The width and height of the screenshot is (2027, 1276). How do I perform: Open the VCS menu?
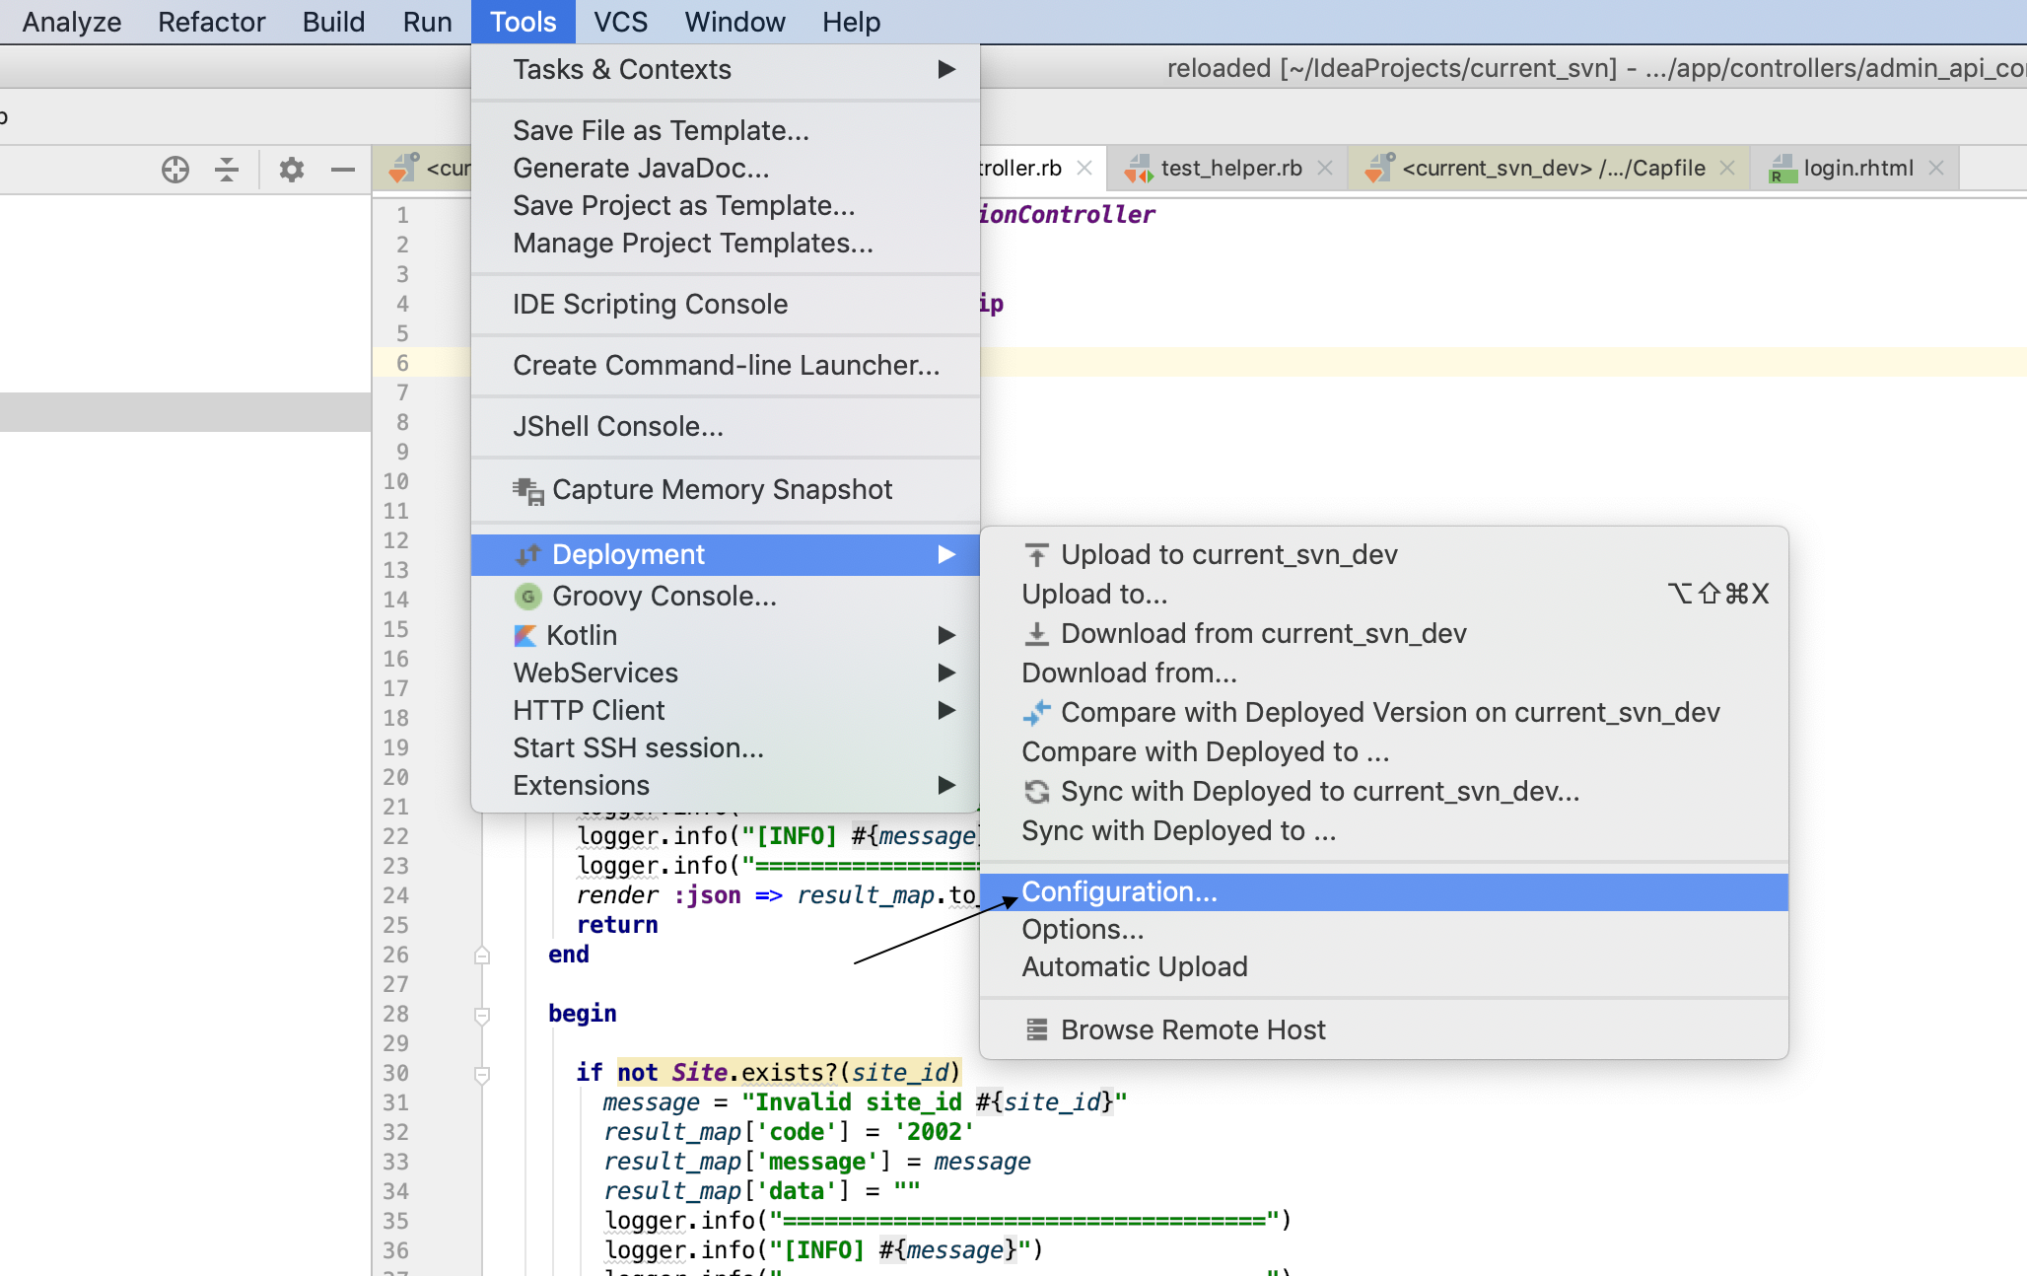pos(621,22)
